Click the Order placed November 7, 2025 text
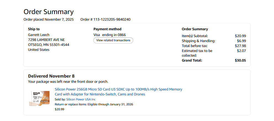Viewport: 274px width, 121px height. tap(49, 20)
